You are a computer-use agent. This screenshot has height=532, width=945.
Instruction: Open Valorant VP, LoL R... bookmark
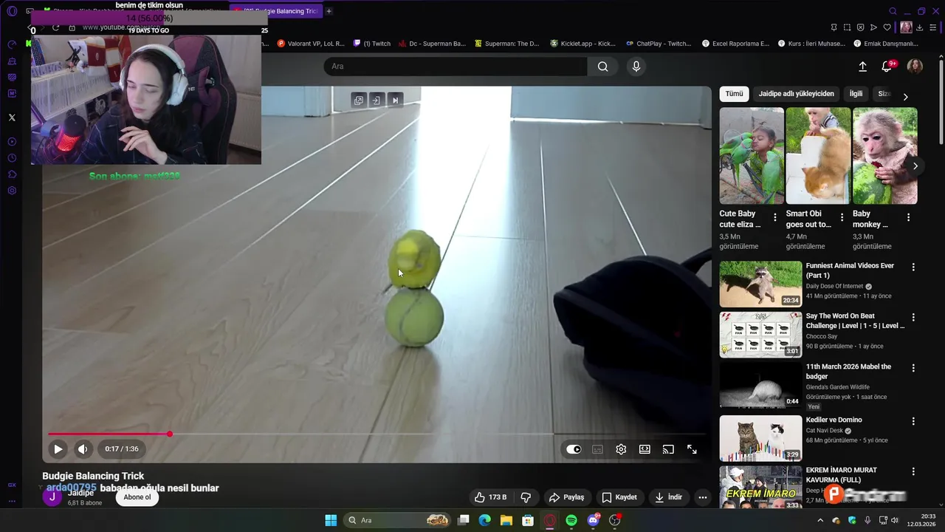(x=311, y=44)
